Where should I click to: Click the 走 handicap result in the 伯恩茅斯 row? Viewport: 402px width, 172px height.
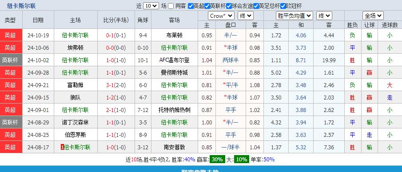[369, 135]
